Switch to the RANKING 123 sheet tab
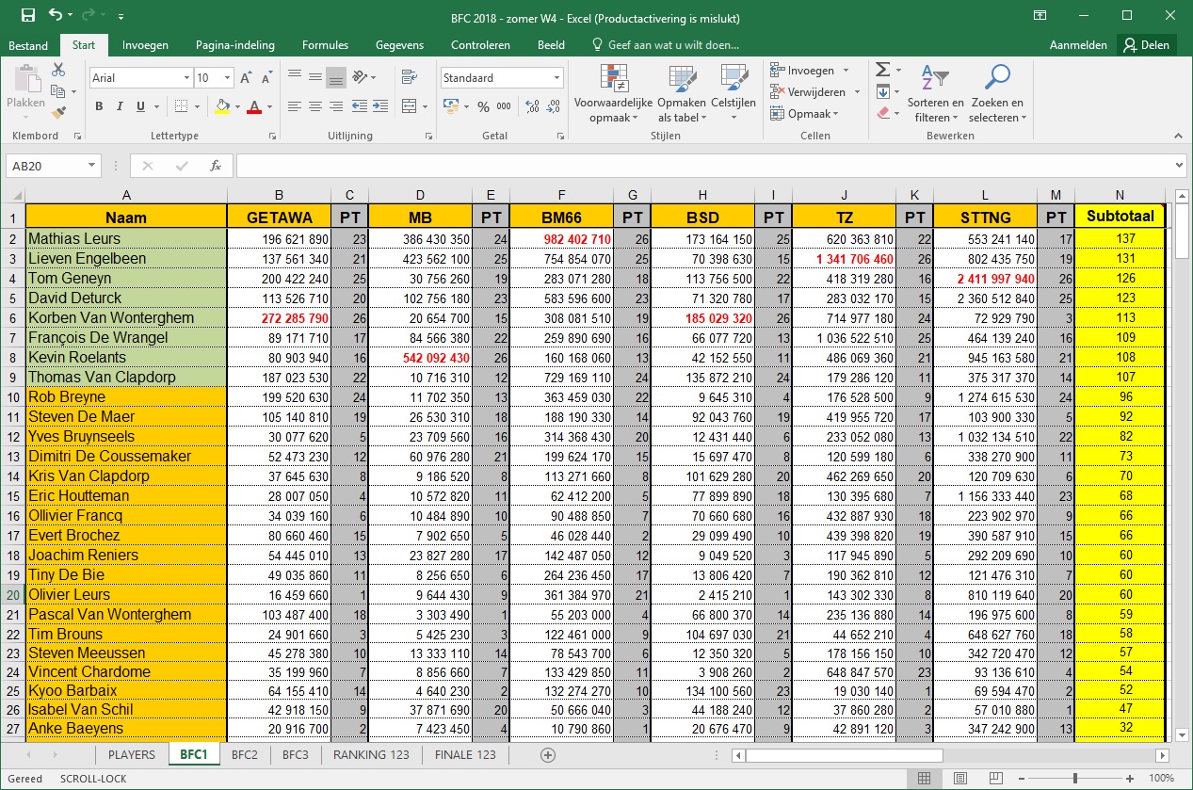Viewport: 1193px width, 790px height. point(371,754)
